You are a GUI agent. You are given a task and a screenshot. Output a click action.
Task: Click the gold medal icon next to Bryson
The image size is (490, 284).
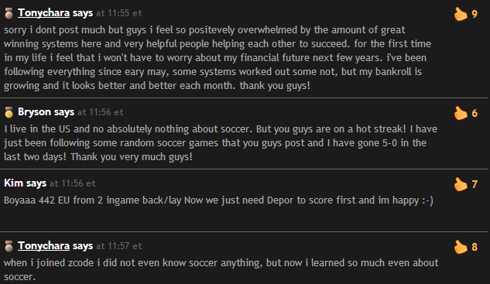(9, 112)
